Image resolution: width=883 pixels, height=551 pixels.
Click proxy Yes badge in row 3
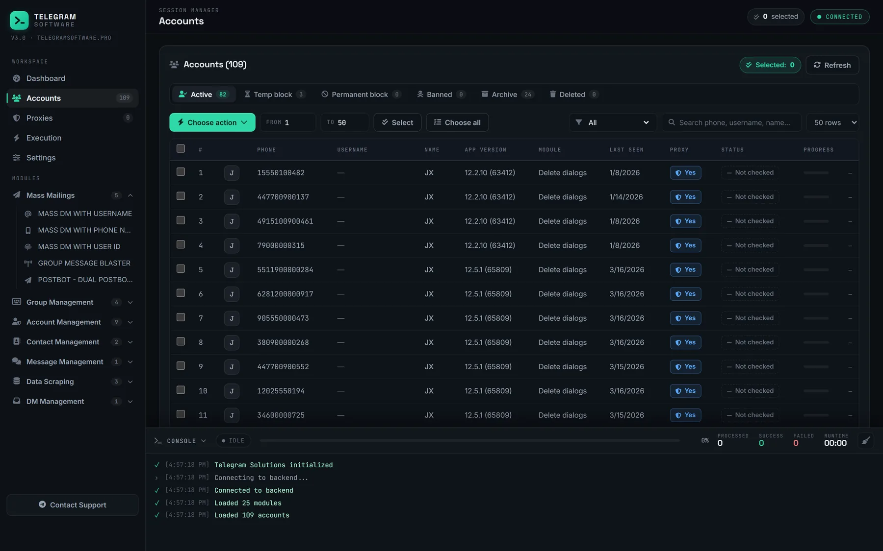click(685, 221)
